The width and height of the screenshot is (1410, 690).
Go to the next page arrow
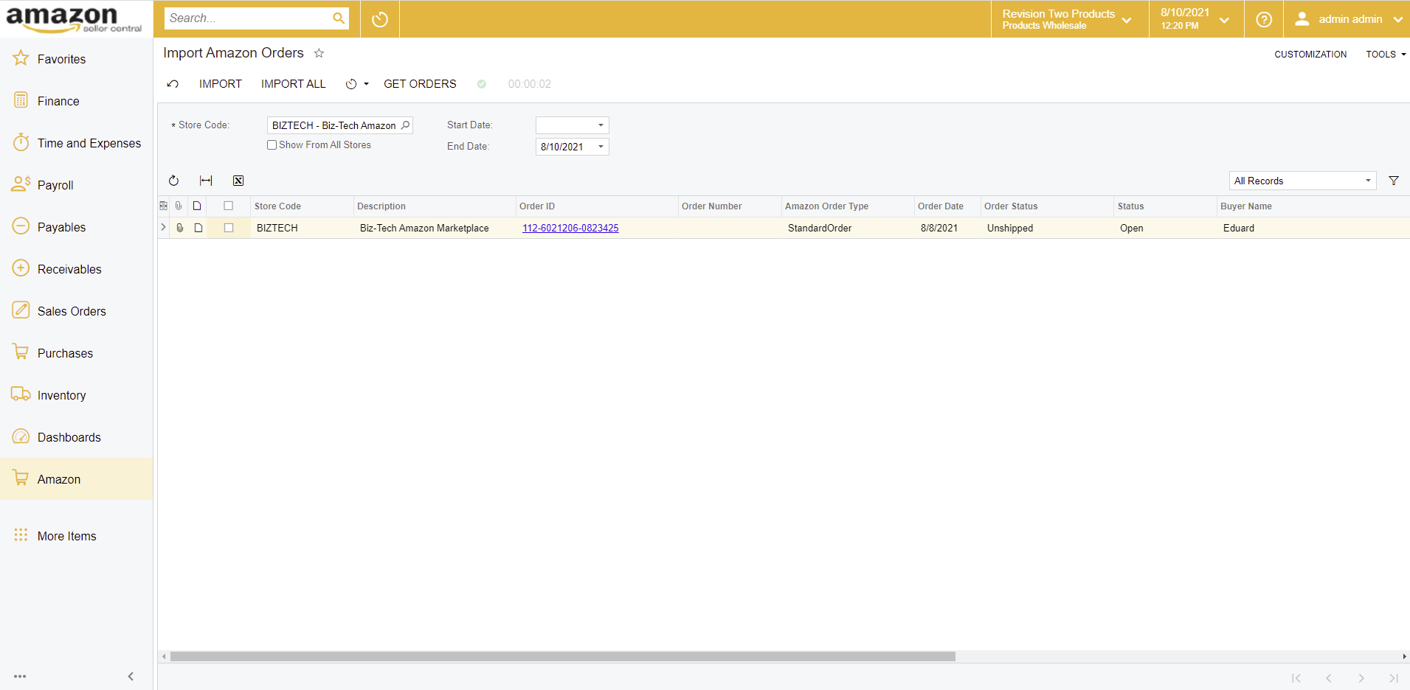(x=1361, y=678)
